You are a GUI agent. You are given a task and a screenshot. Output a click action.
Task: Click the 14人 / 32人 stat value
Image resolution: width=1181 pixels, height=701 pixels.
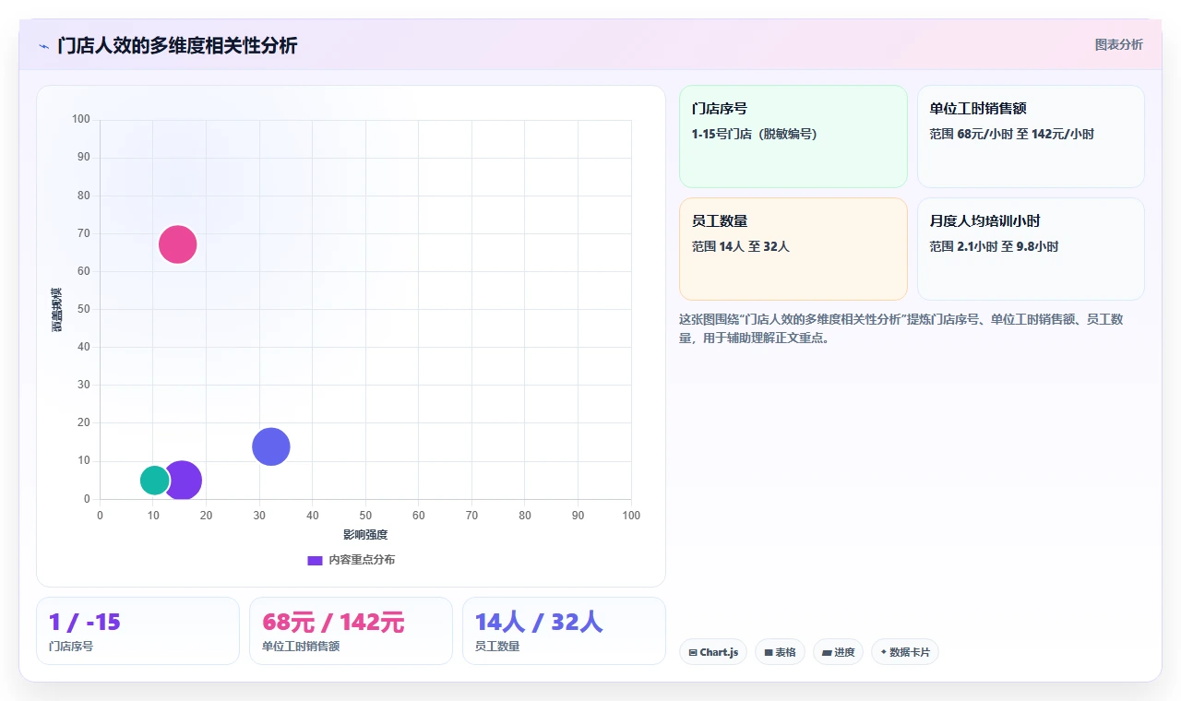pos(539,623)
